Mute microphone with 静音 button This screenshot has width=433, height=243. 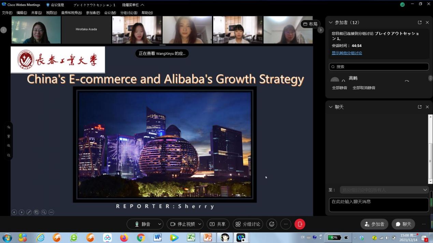pos(142,224)
